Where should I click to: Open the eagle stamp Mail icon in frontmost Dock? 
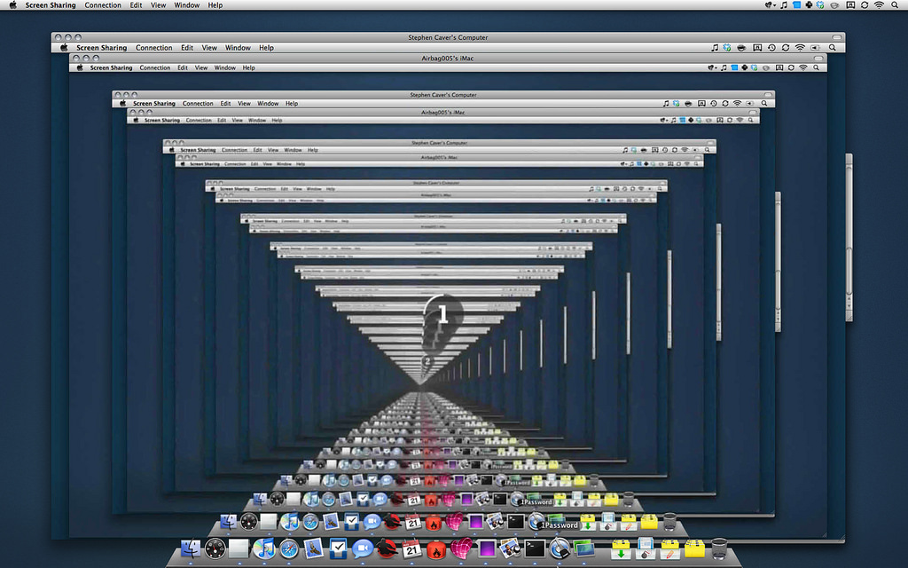pyautogui.click(x=313, y=548)
